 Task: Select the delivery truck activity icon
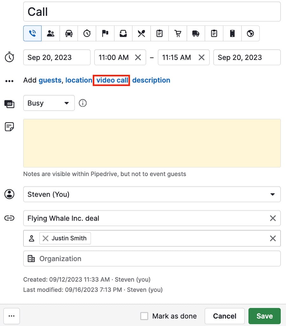pos(196,33)
